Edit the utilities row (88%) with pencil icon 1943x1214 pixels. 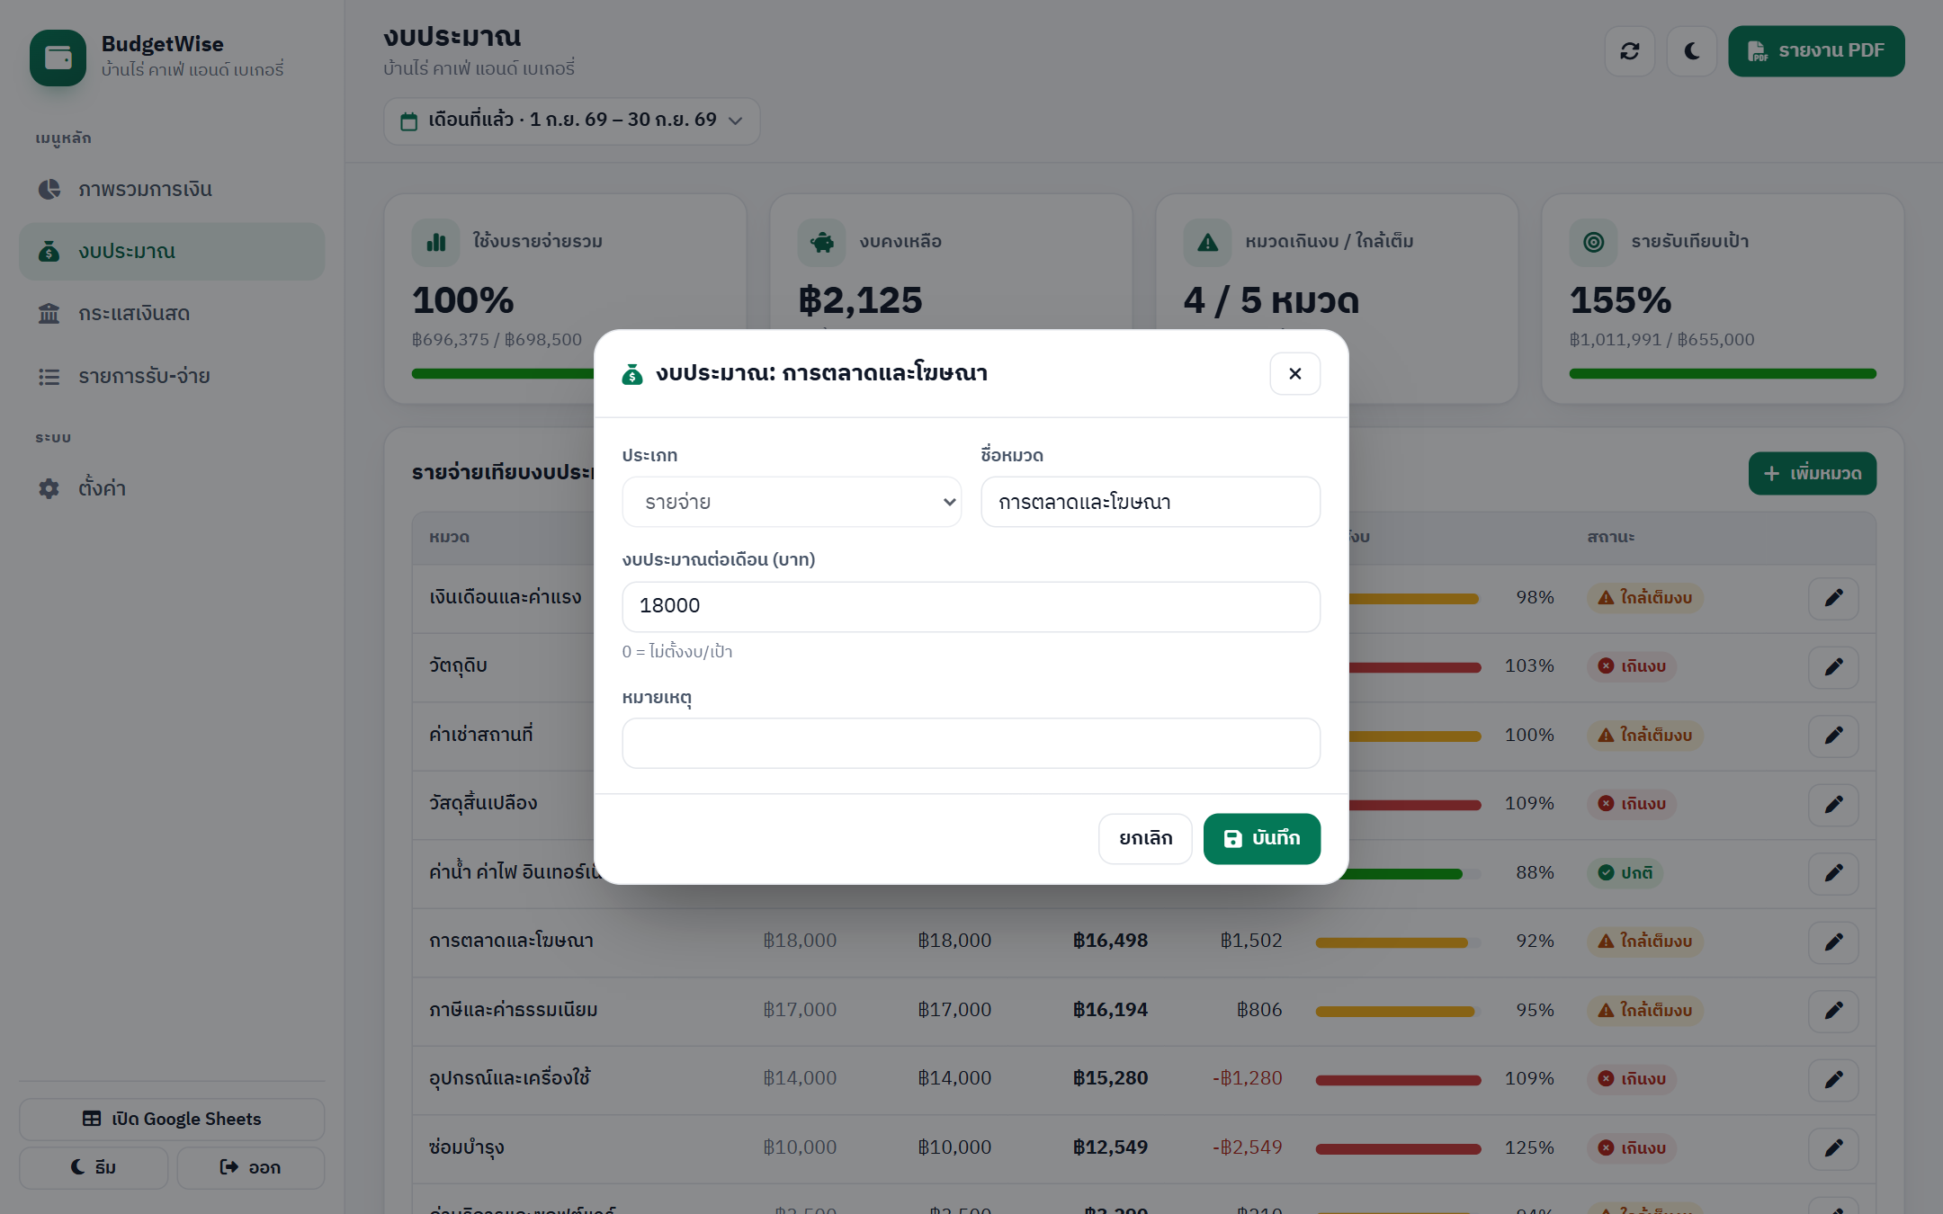(x=1833, y=873)
